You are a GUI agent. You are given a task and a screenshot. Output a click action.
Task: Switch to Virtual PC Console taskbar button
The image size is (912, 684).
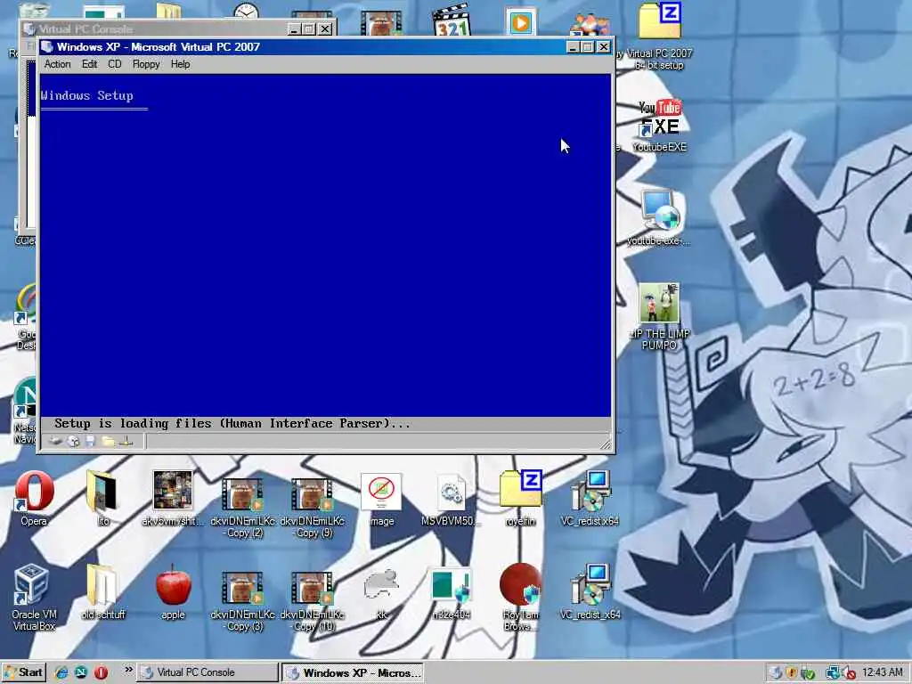click(207, 673)
